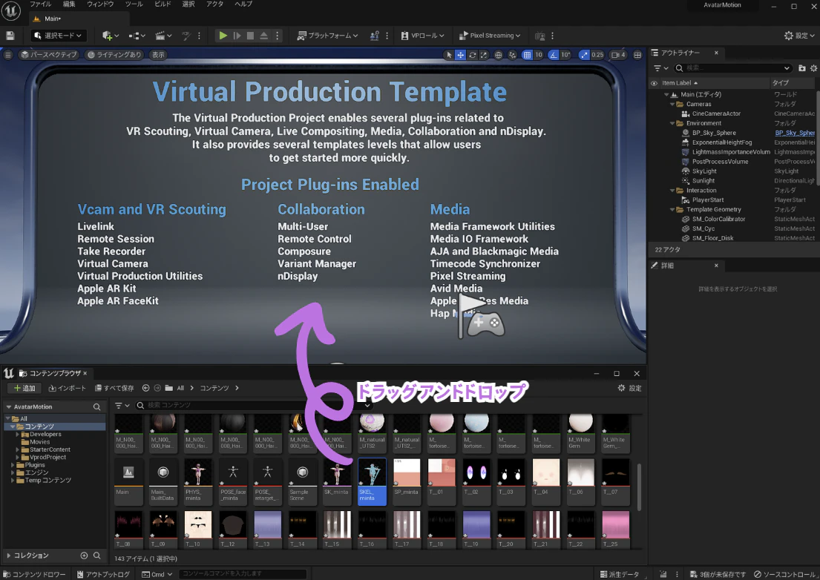820x580 pixels.
Task: Open the ファイル menu
Action: coord(40,4)
